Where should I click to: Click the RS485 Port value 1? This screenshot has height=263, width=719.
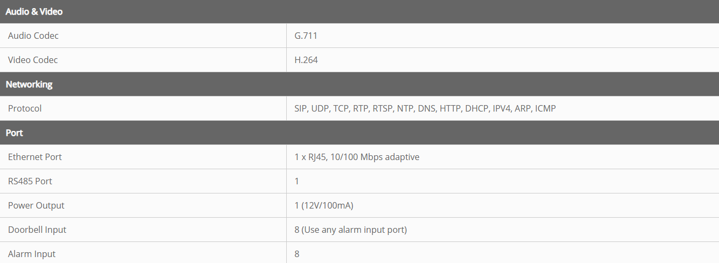click(x=297, y=181)
